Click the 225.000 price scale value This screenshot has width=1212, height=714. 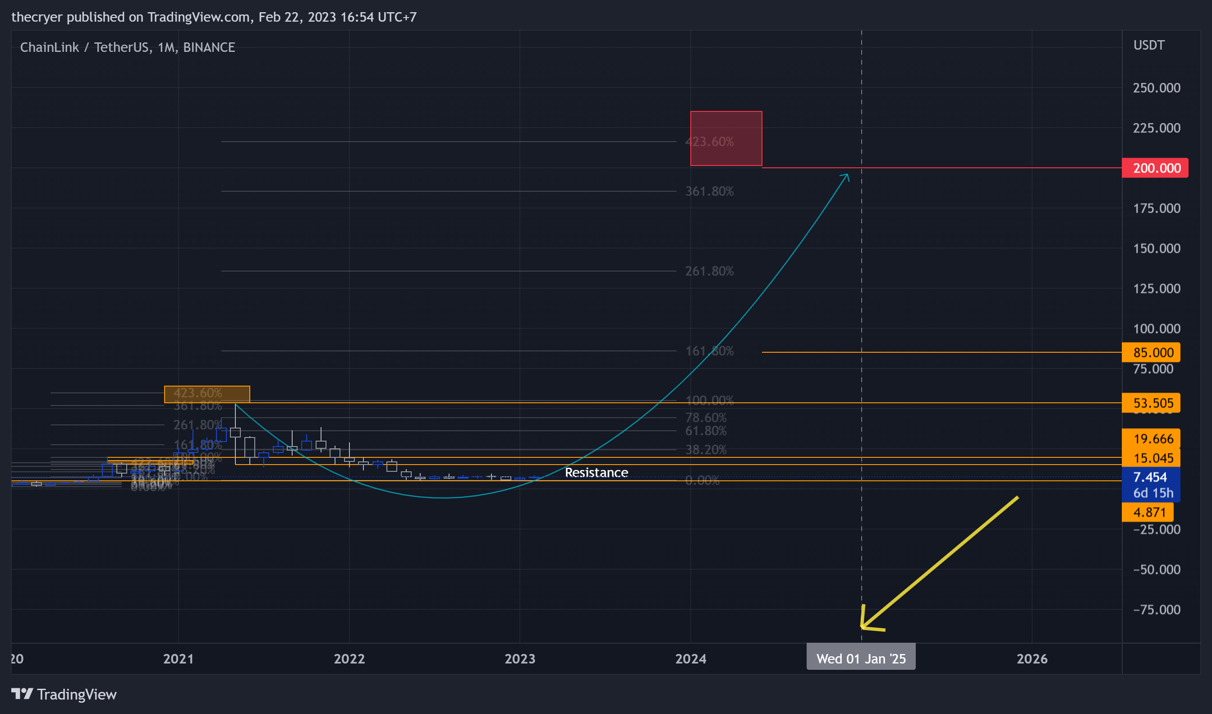click(1156, 128)
